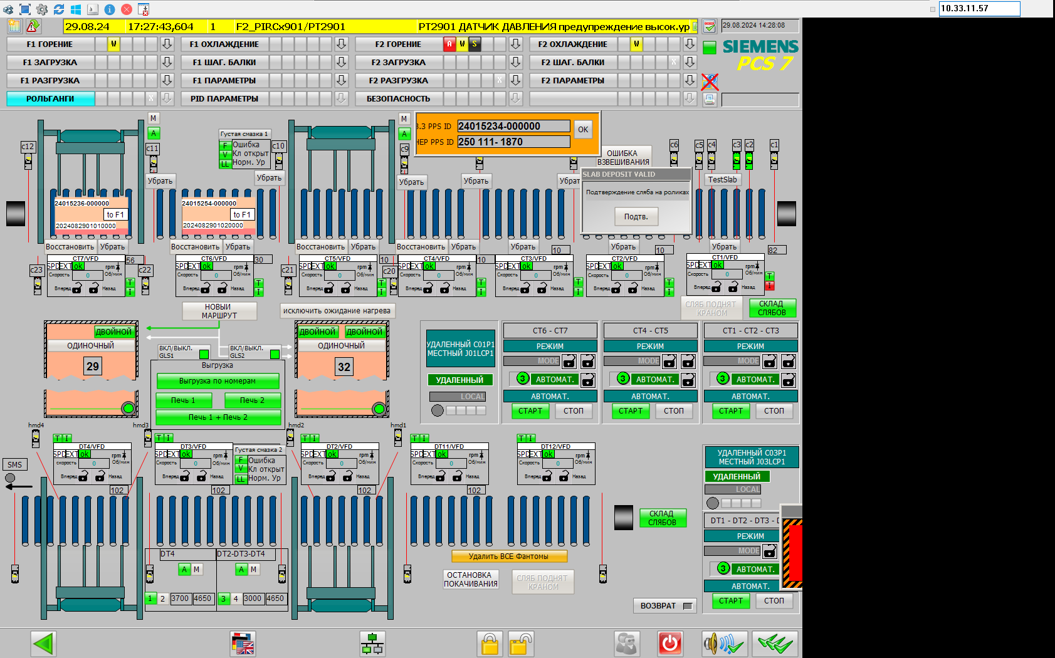Click the red A alarm indicator on F2 ГОРЕНИЕ

tap(449, 44)
